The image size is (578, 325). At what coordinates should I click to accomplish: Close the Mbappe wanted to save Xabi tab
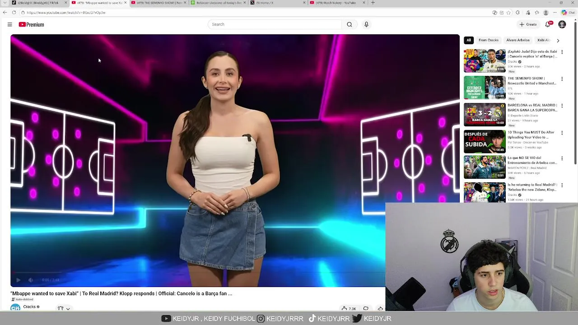coord(126,3)
